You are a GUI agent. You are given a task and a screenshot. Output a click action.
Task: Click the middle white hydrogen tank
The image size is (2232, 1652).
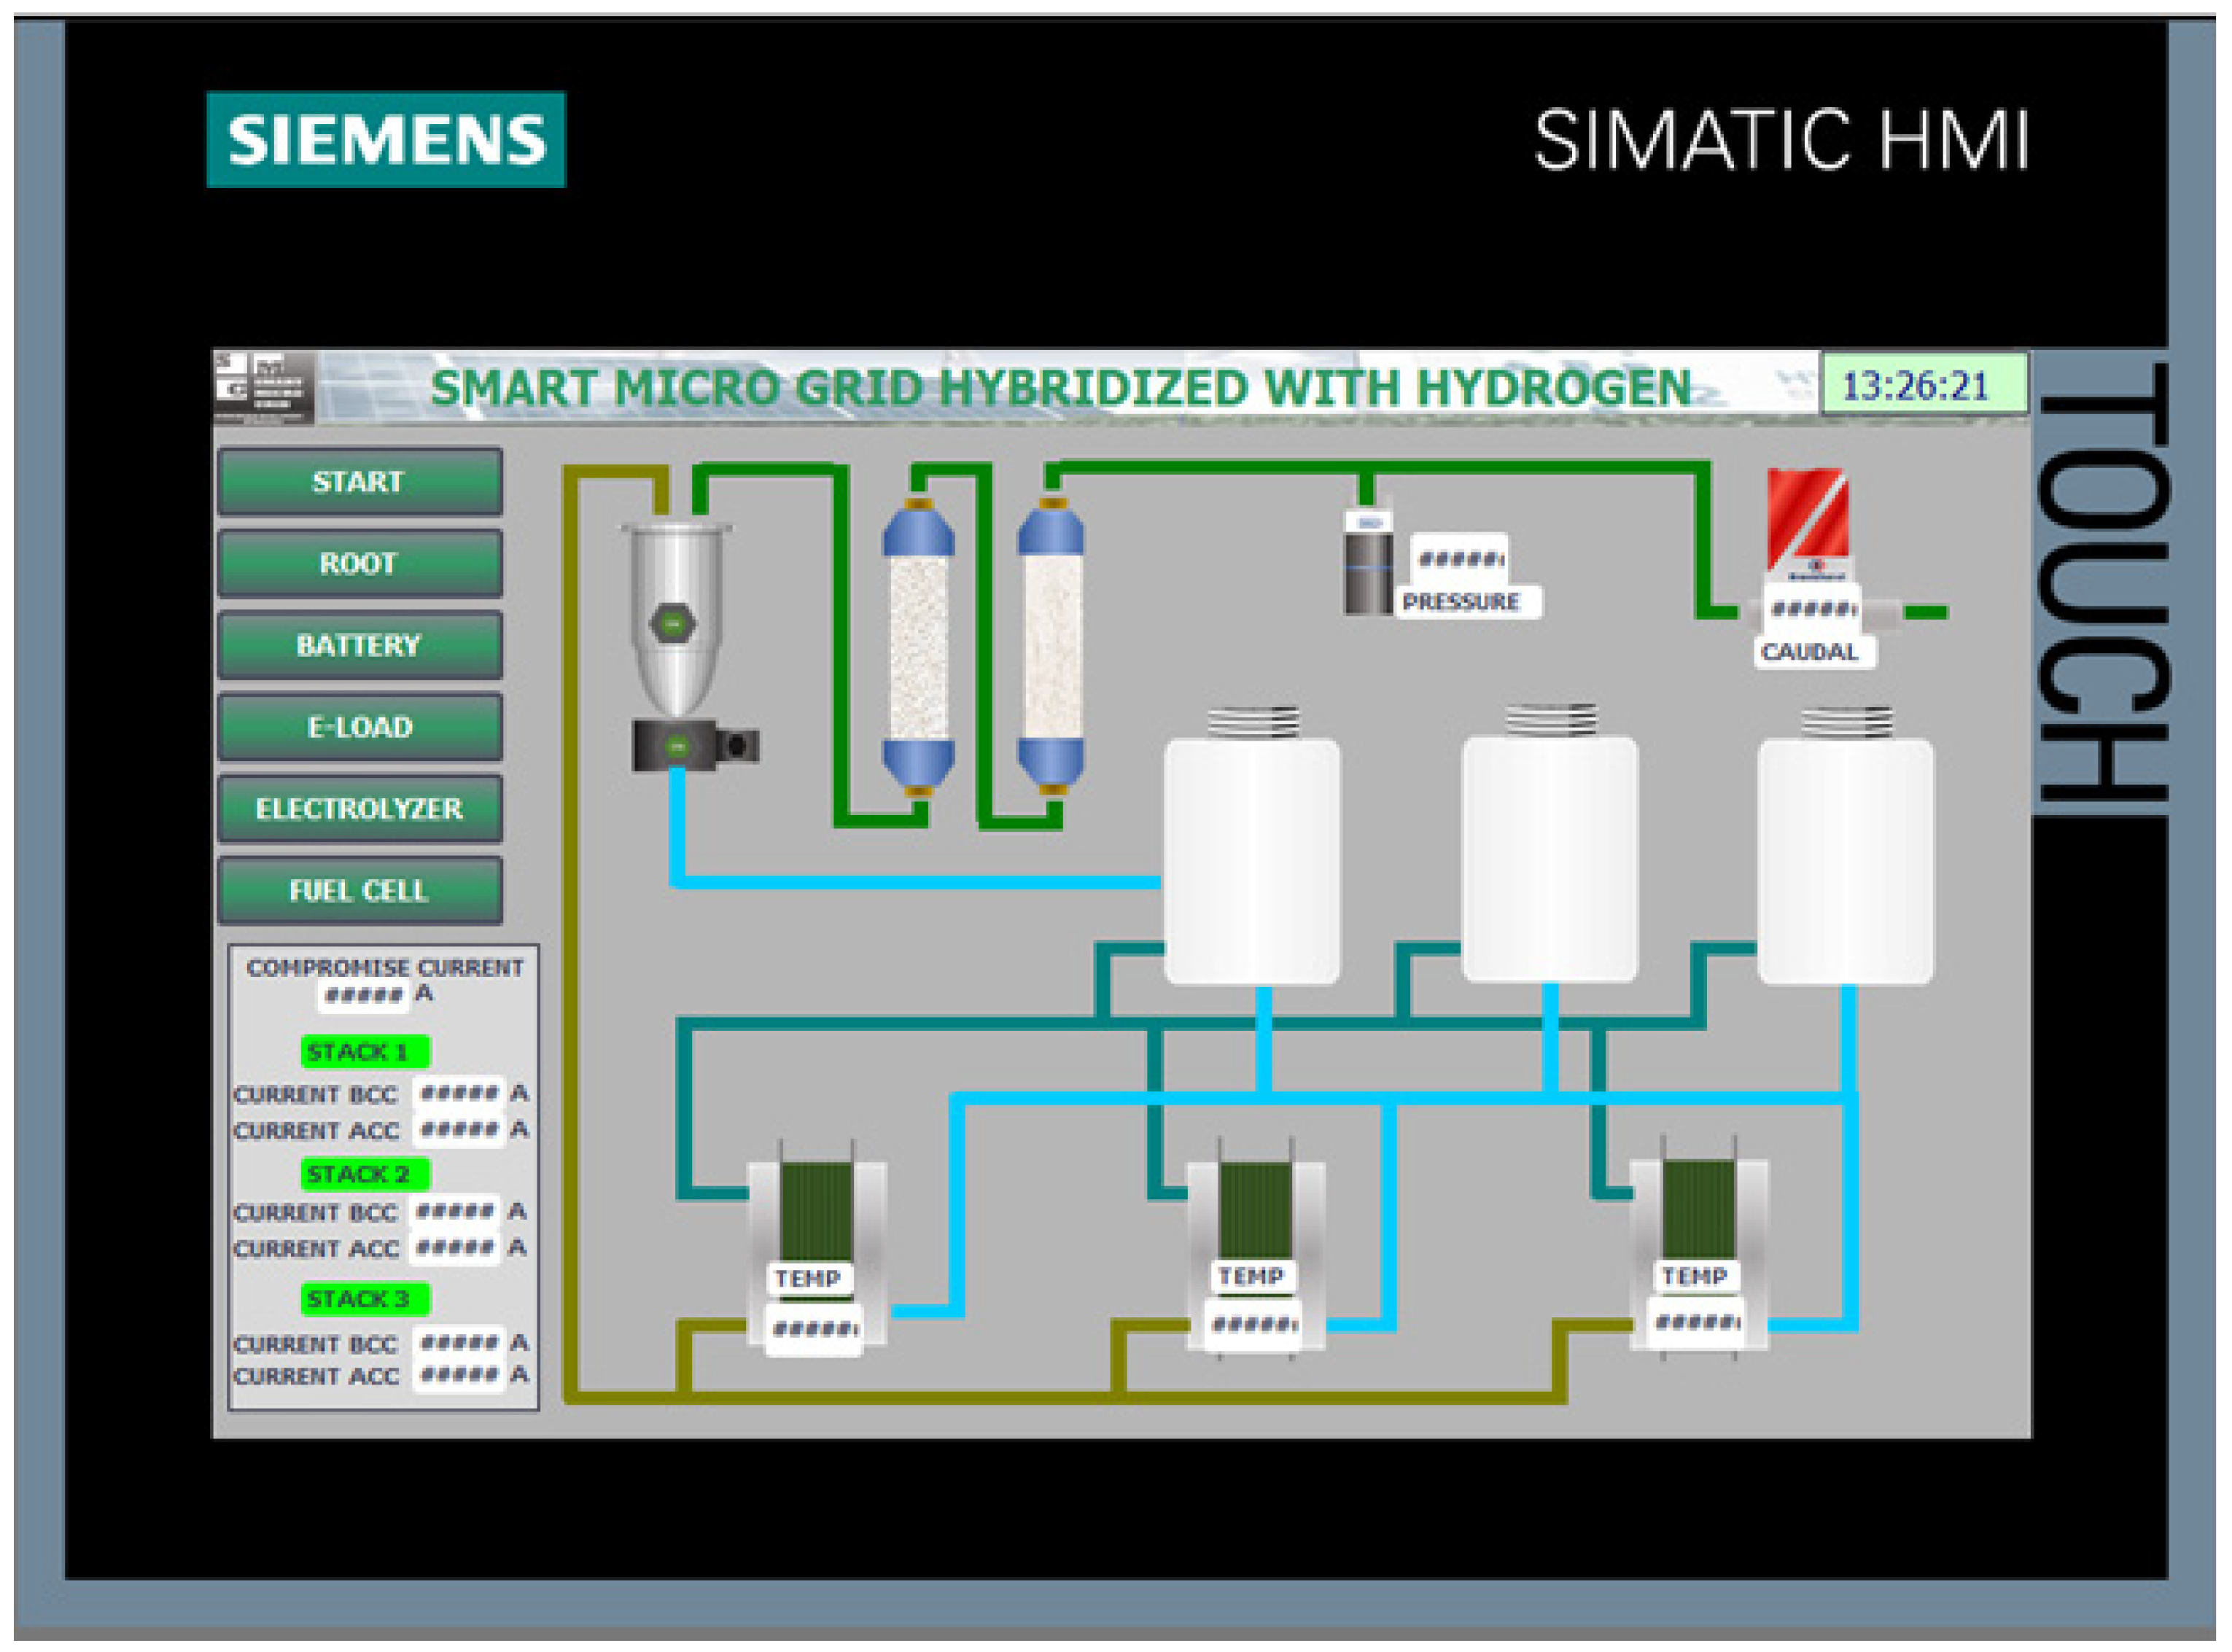pyautogui.click(x=1549, y=860)
